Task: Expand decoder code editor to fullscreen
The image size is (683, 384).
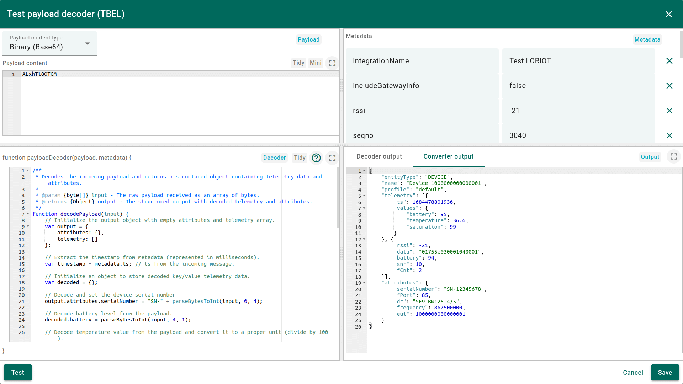Action: [x=332, y=158]
